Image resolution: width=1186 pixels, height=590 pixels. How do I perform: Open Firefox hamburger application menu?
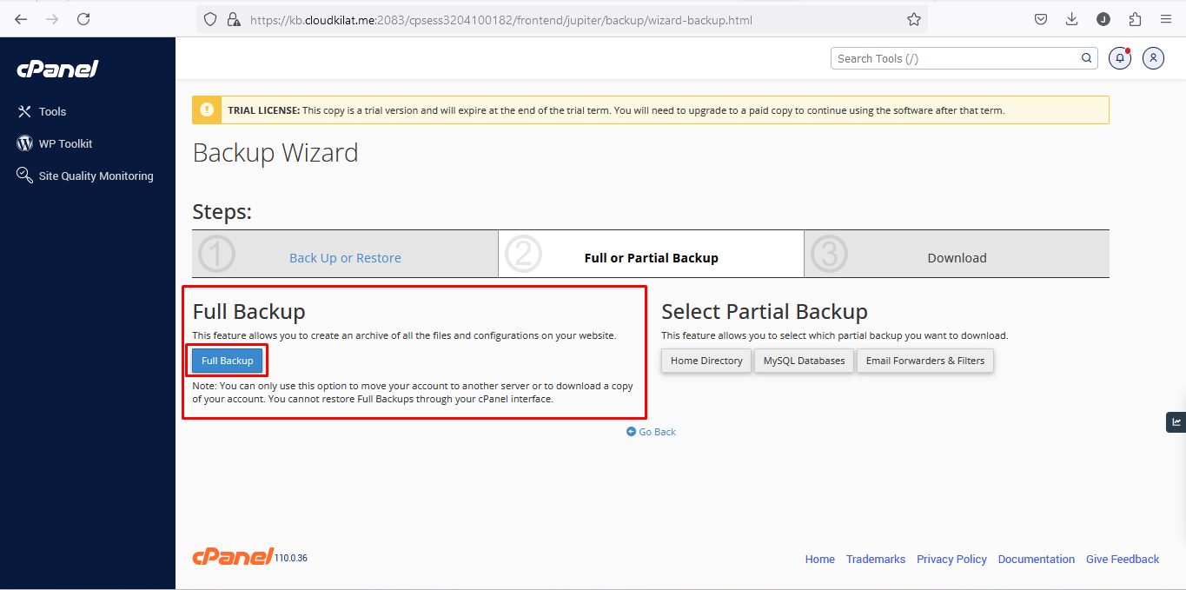pyautogui.click(x=1166, y=19)
